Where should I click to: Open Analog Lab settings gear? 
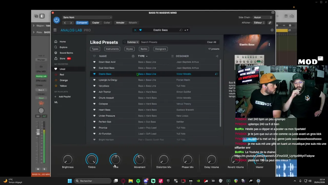tap(272, 30)
